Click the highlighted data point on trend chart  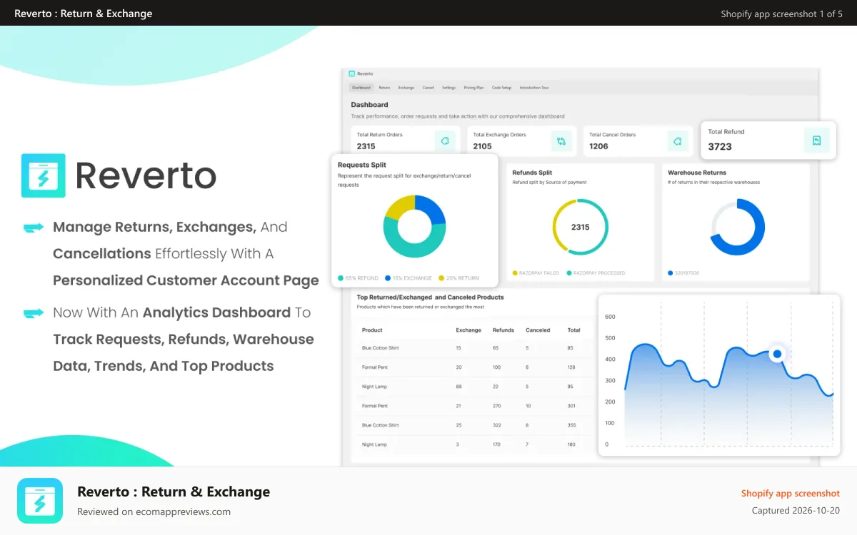tap(777, 354)
